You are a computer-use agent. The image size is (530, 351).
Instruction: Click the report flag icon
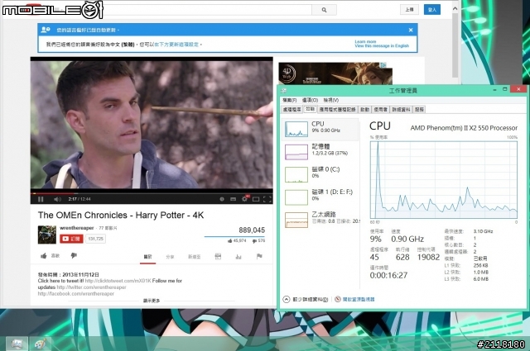pos(259,257)
